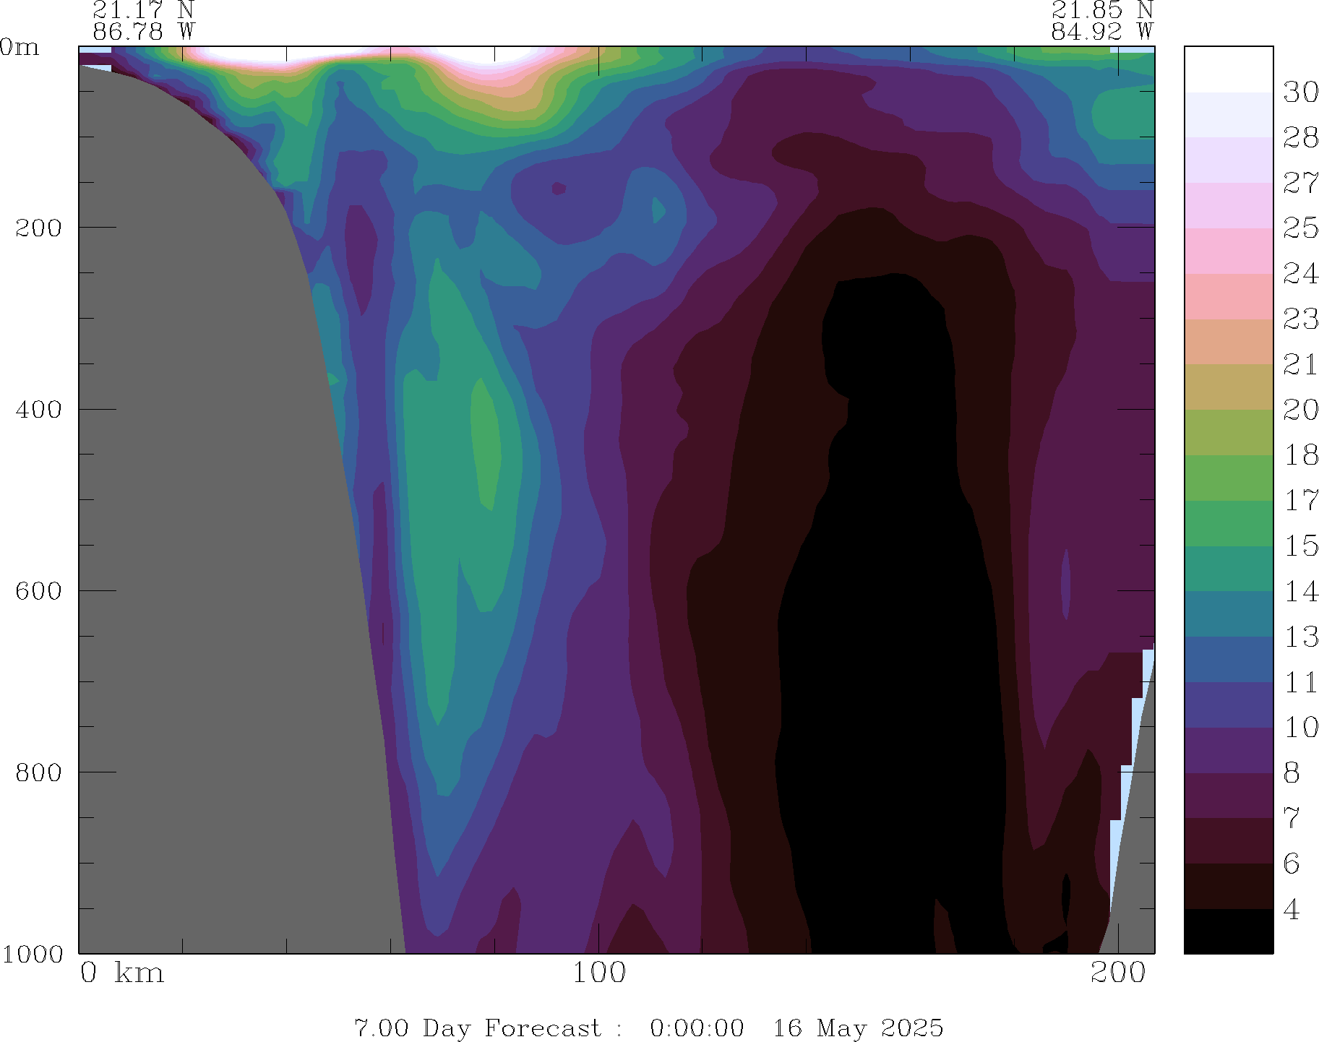Choose the salmon band between 23 and 24
1319x1042 pixels.
pos(1229,296)
